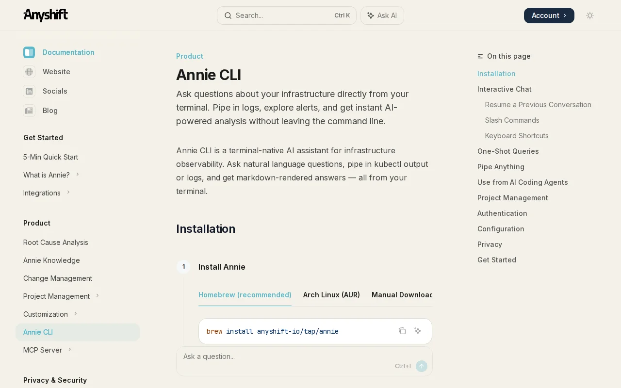The width and height of the screenshot is (621, 388).
Task: Send the question with arrow button
Action: 422,366
